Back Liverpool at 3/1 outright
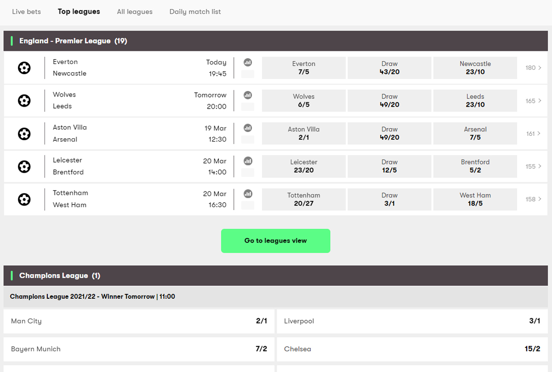 (412, 321)
